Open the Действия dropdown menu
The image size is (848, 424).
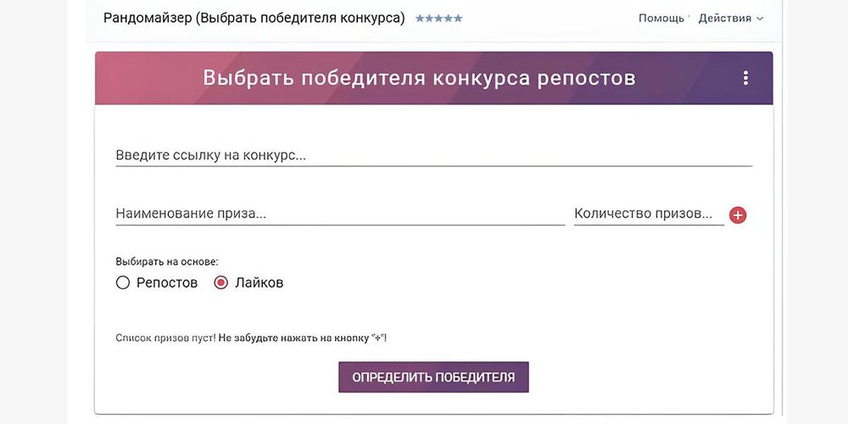725,19
